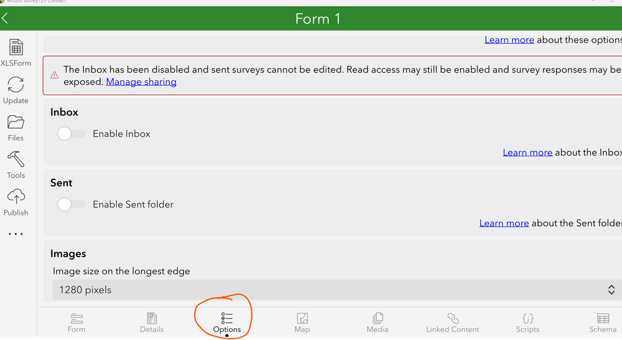Image resolution: width=622 pixels, height=340 pixels.
Task: Click the Sent section heading
Action: tap(62, 183)
